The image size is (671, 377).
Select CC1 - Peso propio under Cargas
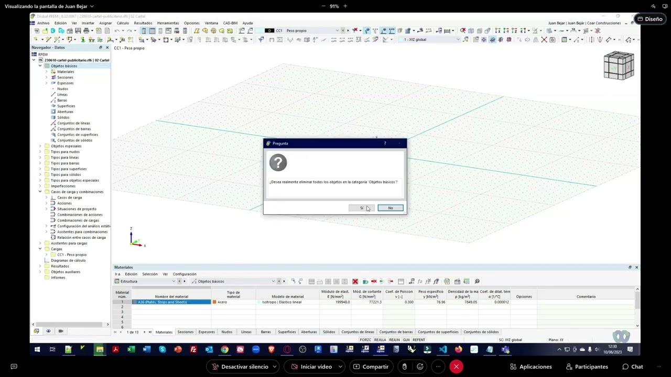[x=72, y=255]
